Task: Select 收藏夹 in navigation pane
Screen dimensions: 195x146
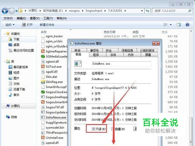Action: click(15, 34)
